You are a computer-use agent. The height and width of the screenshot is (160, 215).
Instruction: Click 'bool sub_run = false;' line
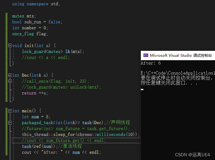37,22
